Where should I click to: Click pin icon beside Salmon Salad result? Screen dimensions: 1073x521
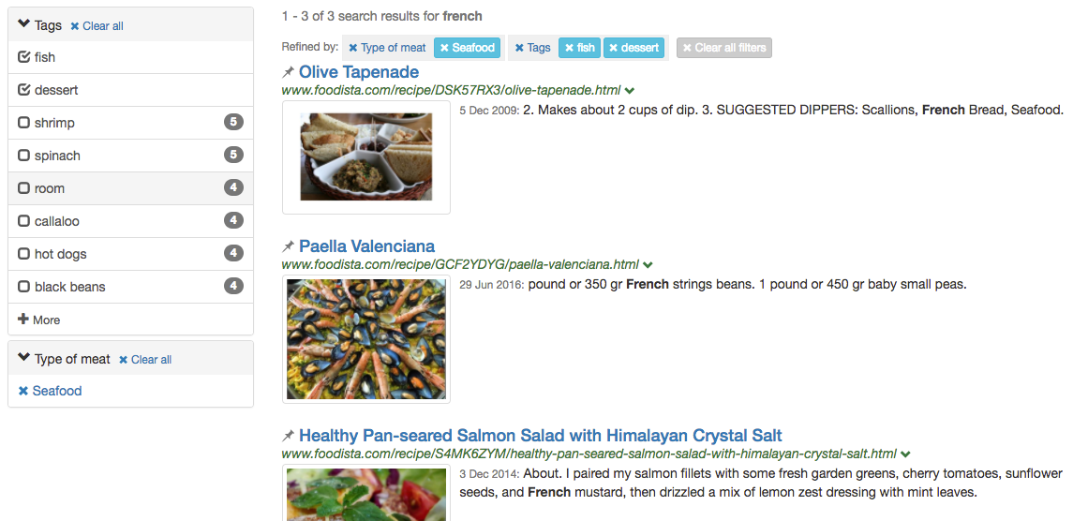tap(289, 436)
